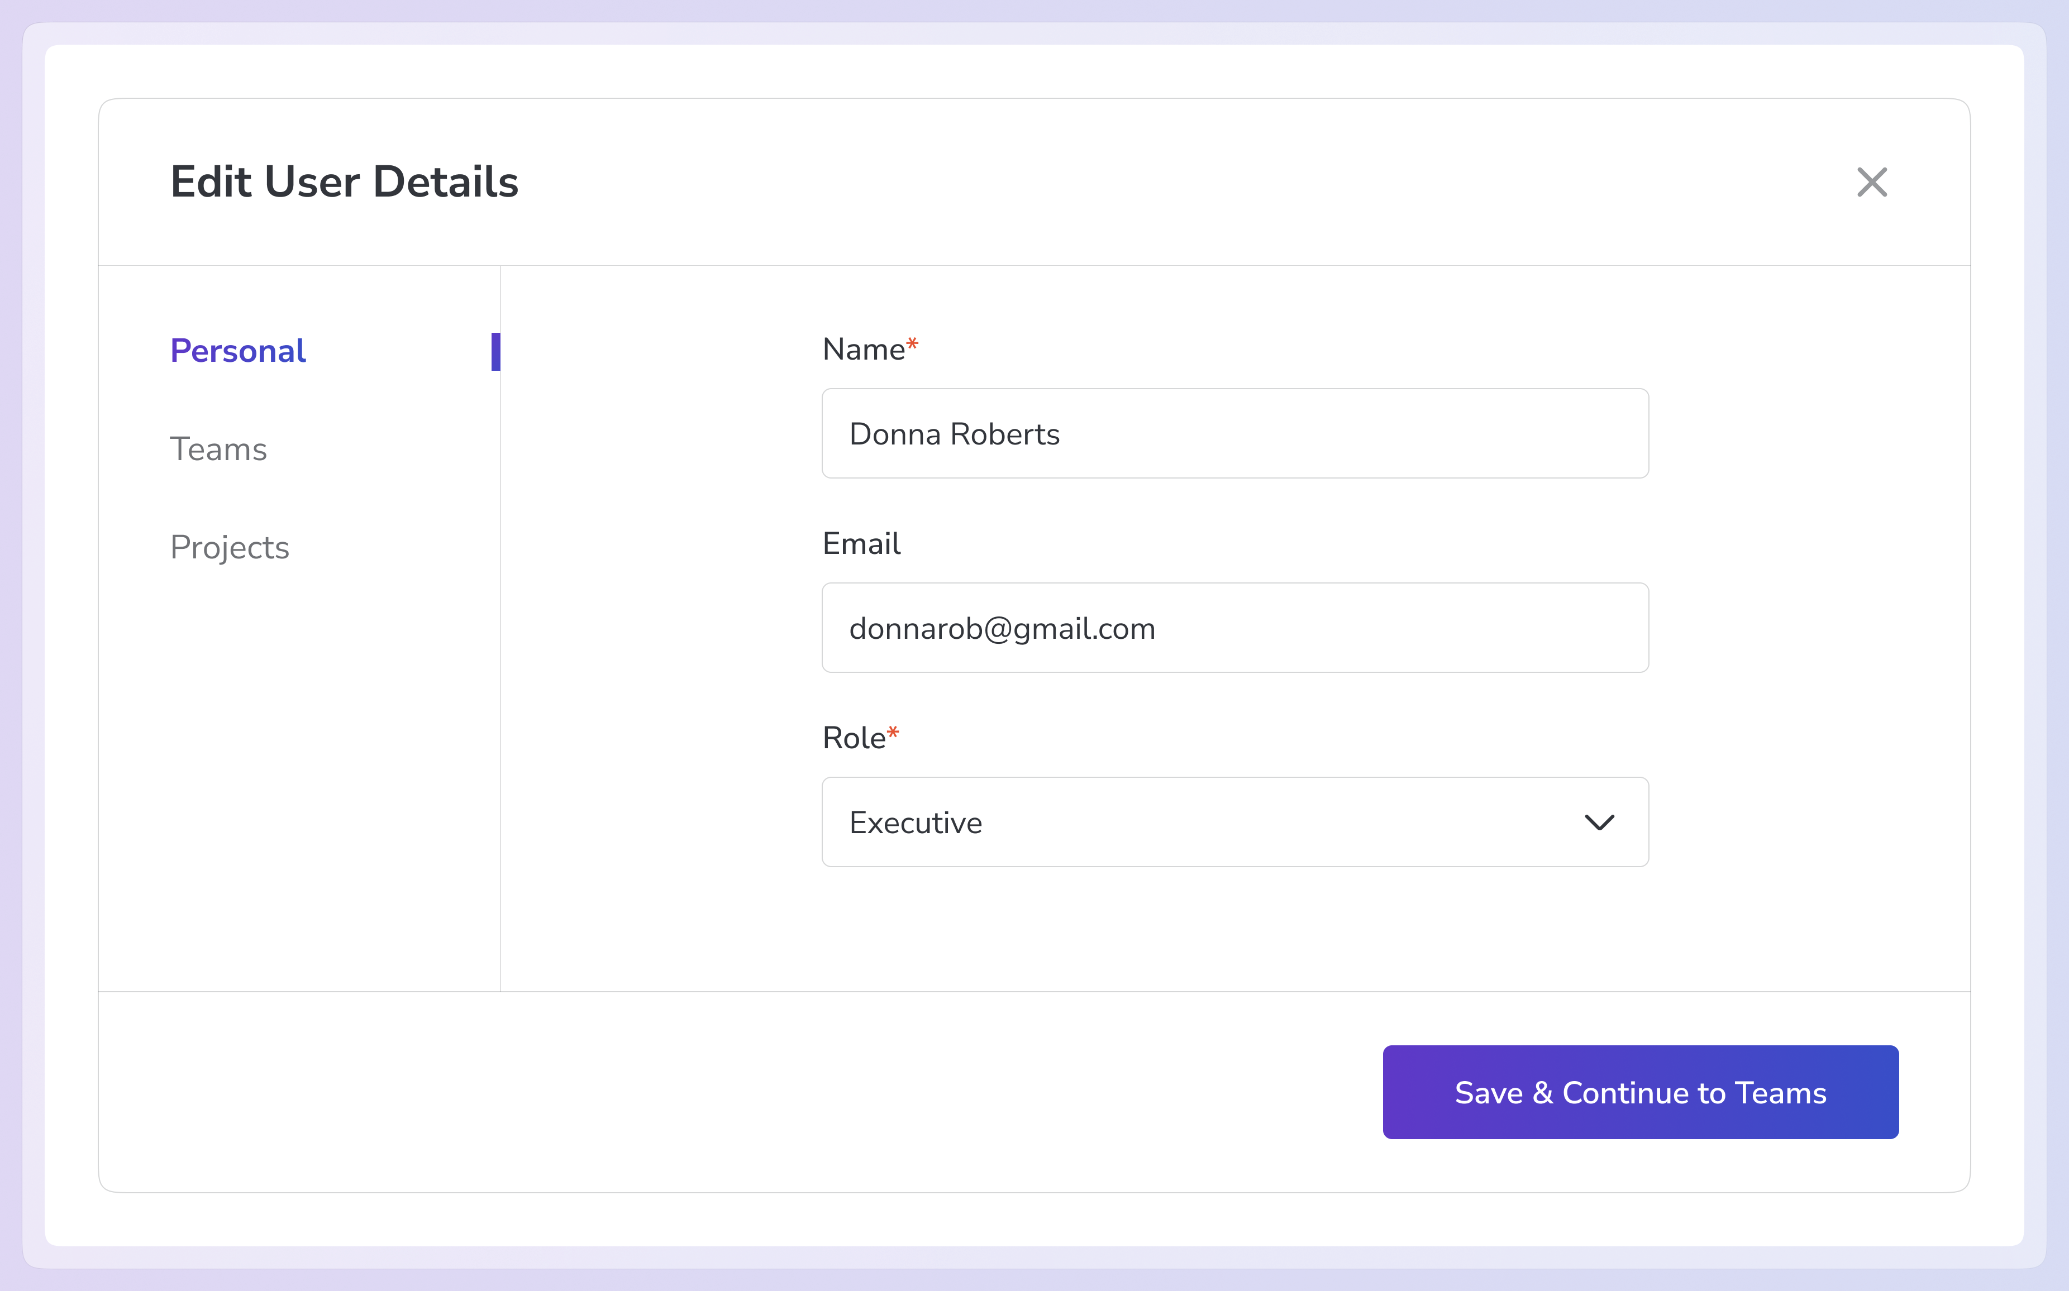Expand Role options via chevron arrow
The width and height of the screenshot is (2069, 1291).
click(1599, 823)
